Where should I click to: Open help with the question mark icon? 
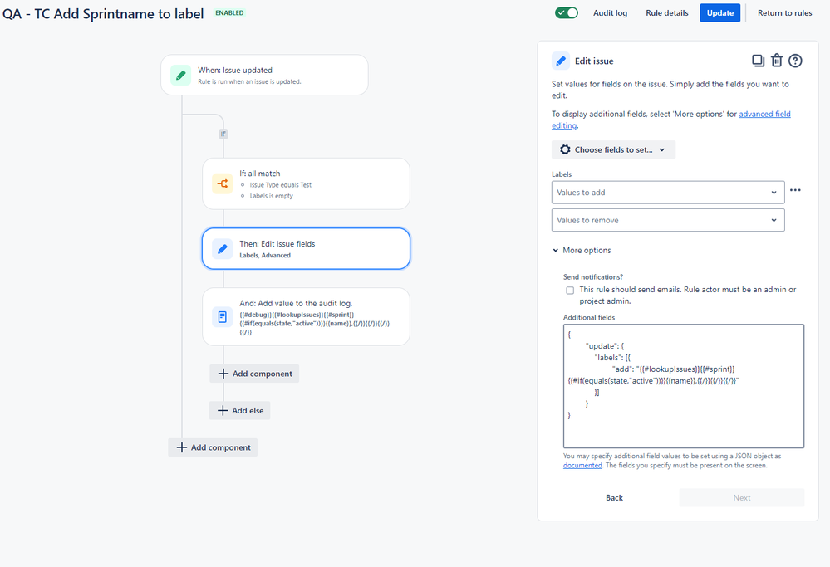(795, 61)
